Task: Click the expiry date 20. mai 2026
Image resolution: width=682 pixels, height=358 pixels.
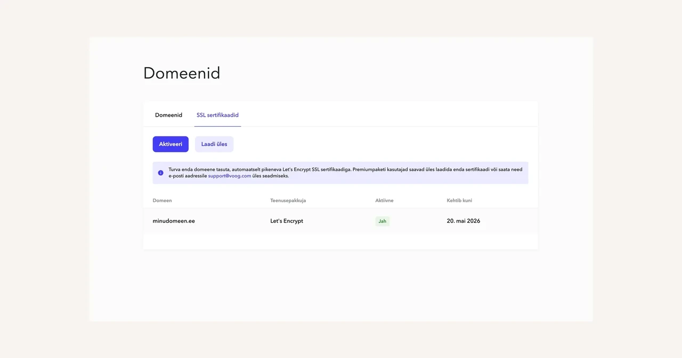Action: click(x=463, y=221)
